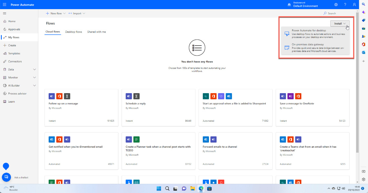Open the Create a Planner task template

158,151
